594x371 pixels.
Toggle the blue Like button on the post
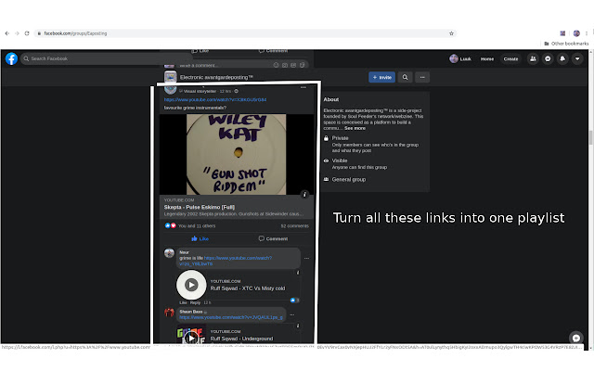click(x=200, y=238)
